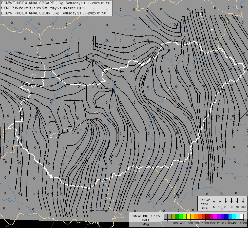Click the SBCIN title line at top

53,13
